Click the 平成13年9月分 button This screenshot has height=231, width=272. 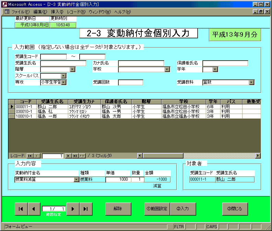point(235,35)
